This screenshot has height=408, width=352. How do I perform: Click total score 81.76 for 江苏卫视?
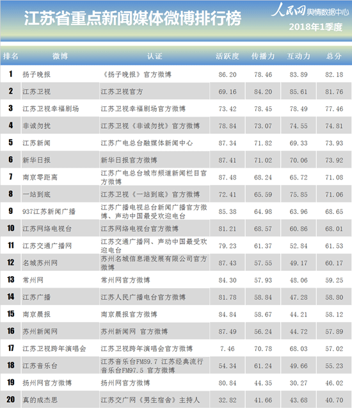pos(334,92)
